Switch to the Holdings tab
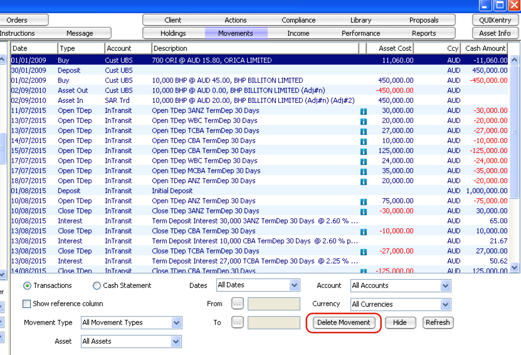The width and height of the screenshot is (521, 355). pyautogui.click(x=173, y=33)
